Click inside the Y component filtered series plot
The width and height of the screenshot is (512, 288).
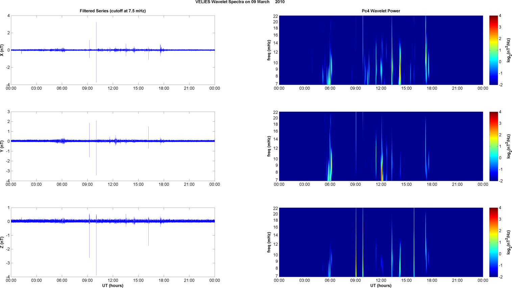pyautogui.click(x=113, y=146)
